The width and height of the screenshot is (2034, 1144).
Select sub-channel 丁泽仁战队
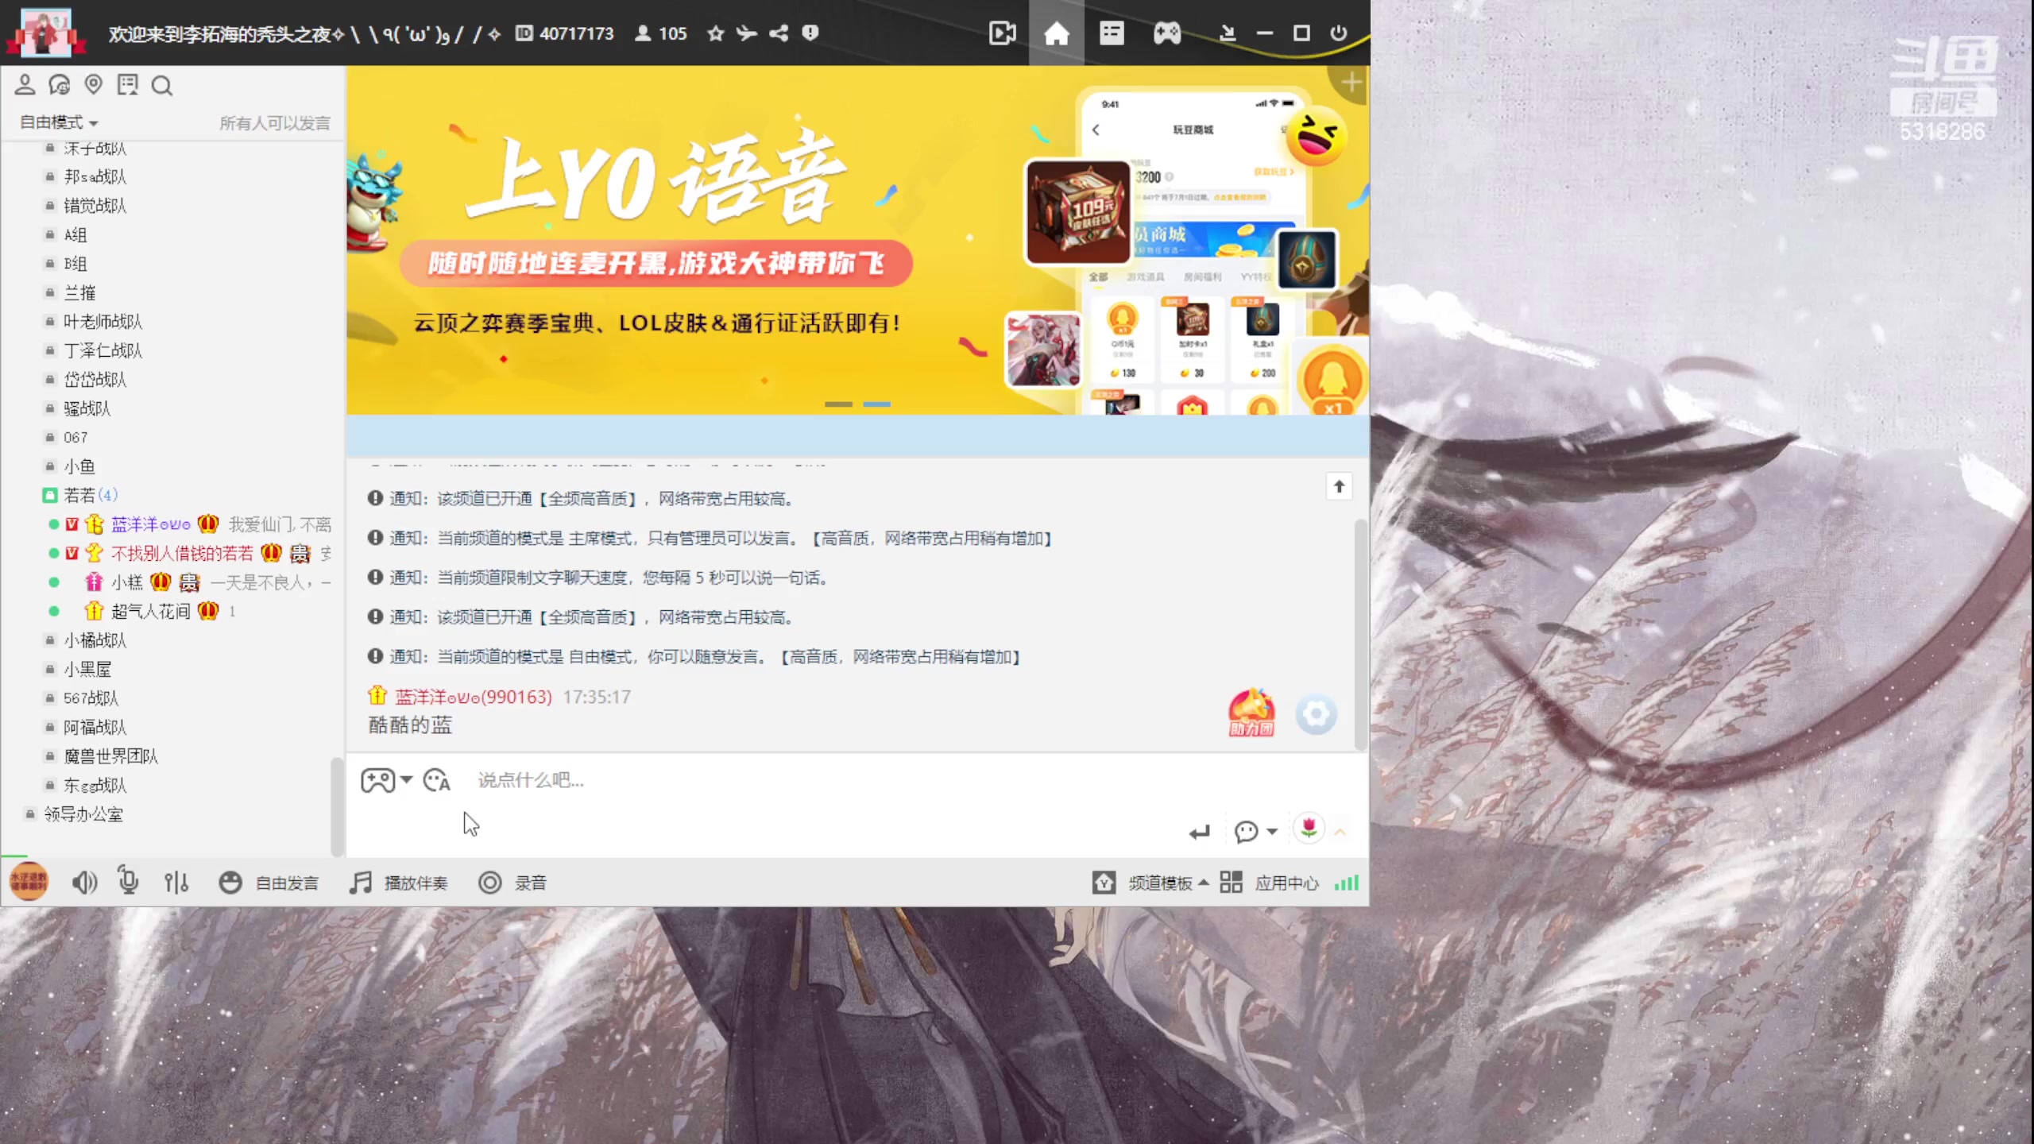103,350
